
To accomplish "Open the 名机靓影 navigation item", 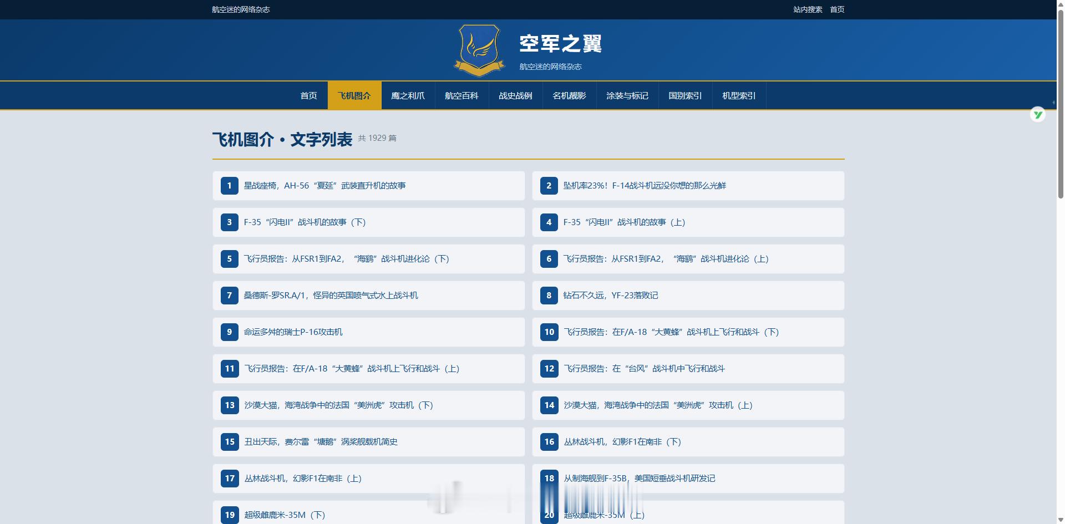I will [x=569, y=95].
